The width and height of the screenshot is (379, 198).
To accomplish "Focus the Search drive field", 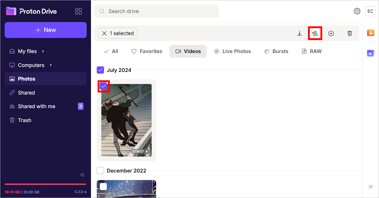I will click(156, 11).
